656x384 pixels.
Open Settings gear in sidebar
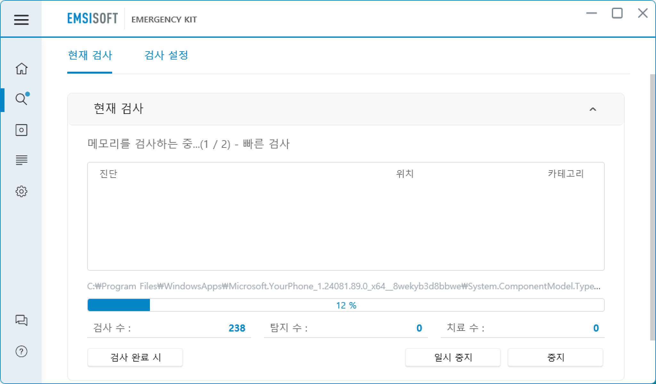click(x=21, y=191)
